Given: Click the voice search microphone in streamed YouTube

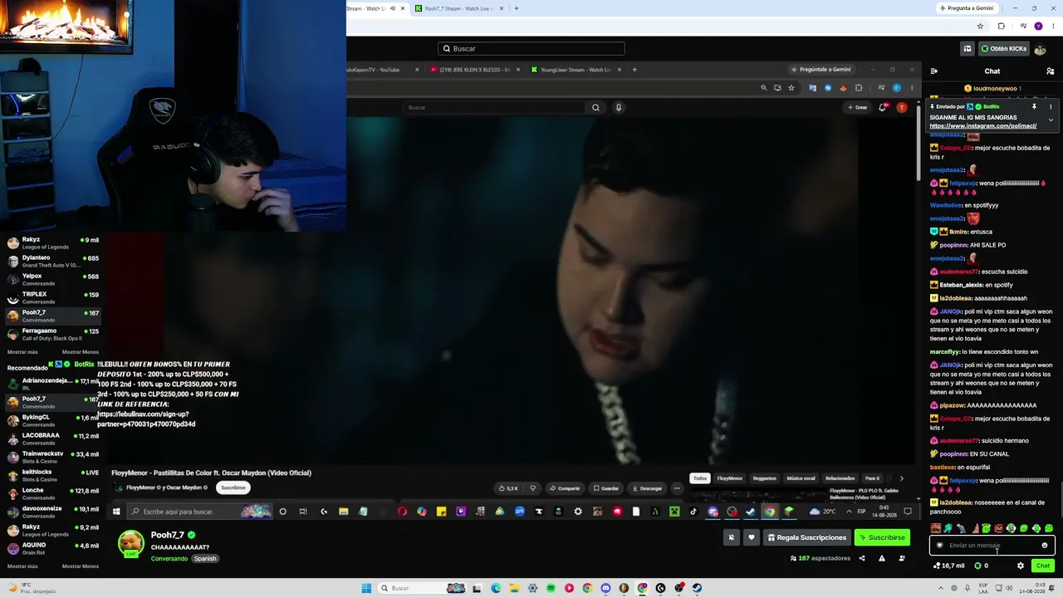Looking at the screenshot, I should click(x=618, y=107).
